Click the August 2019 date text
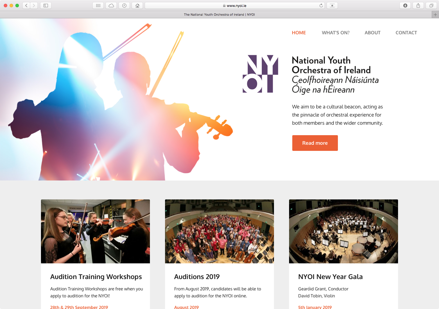 click(187, 307)
